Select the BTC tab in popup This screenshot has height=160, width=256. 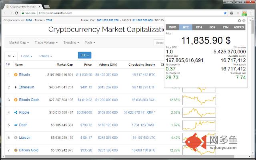click(x=186, y=27)
